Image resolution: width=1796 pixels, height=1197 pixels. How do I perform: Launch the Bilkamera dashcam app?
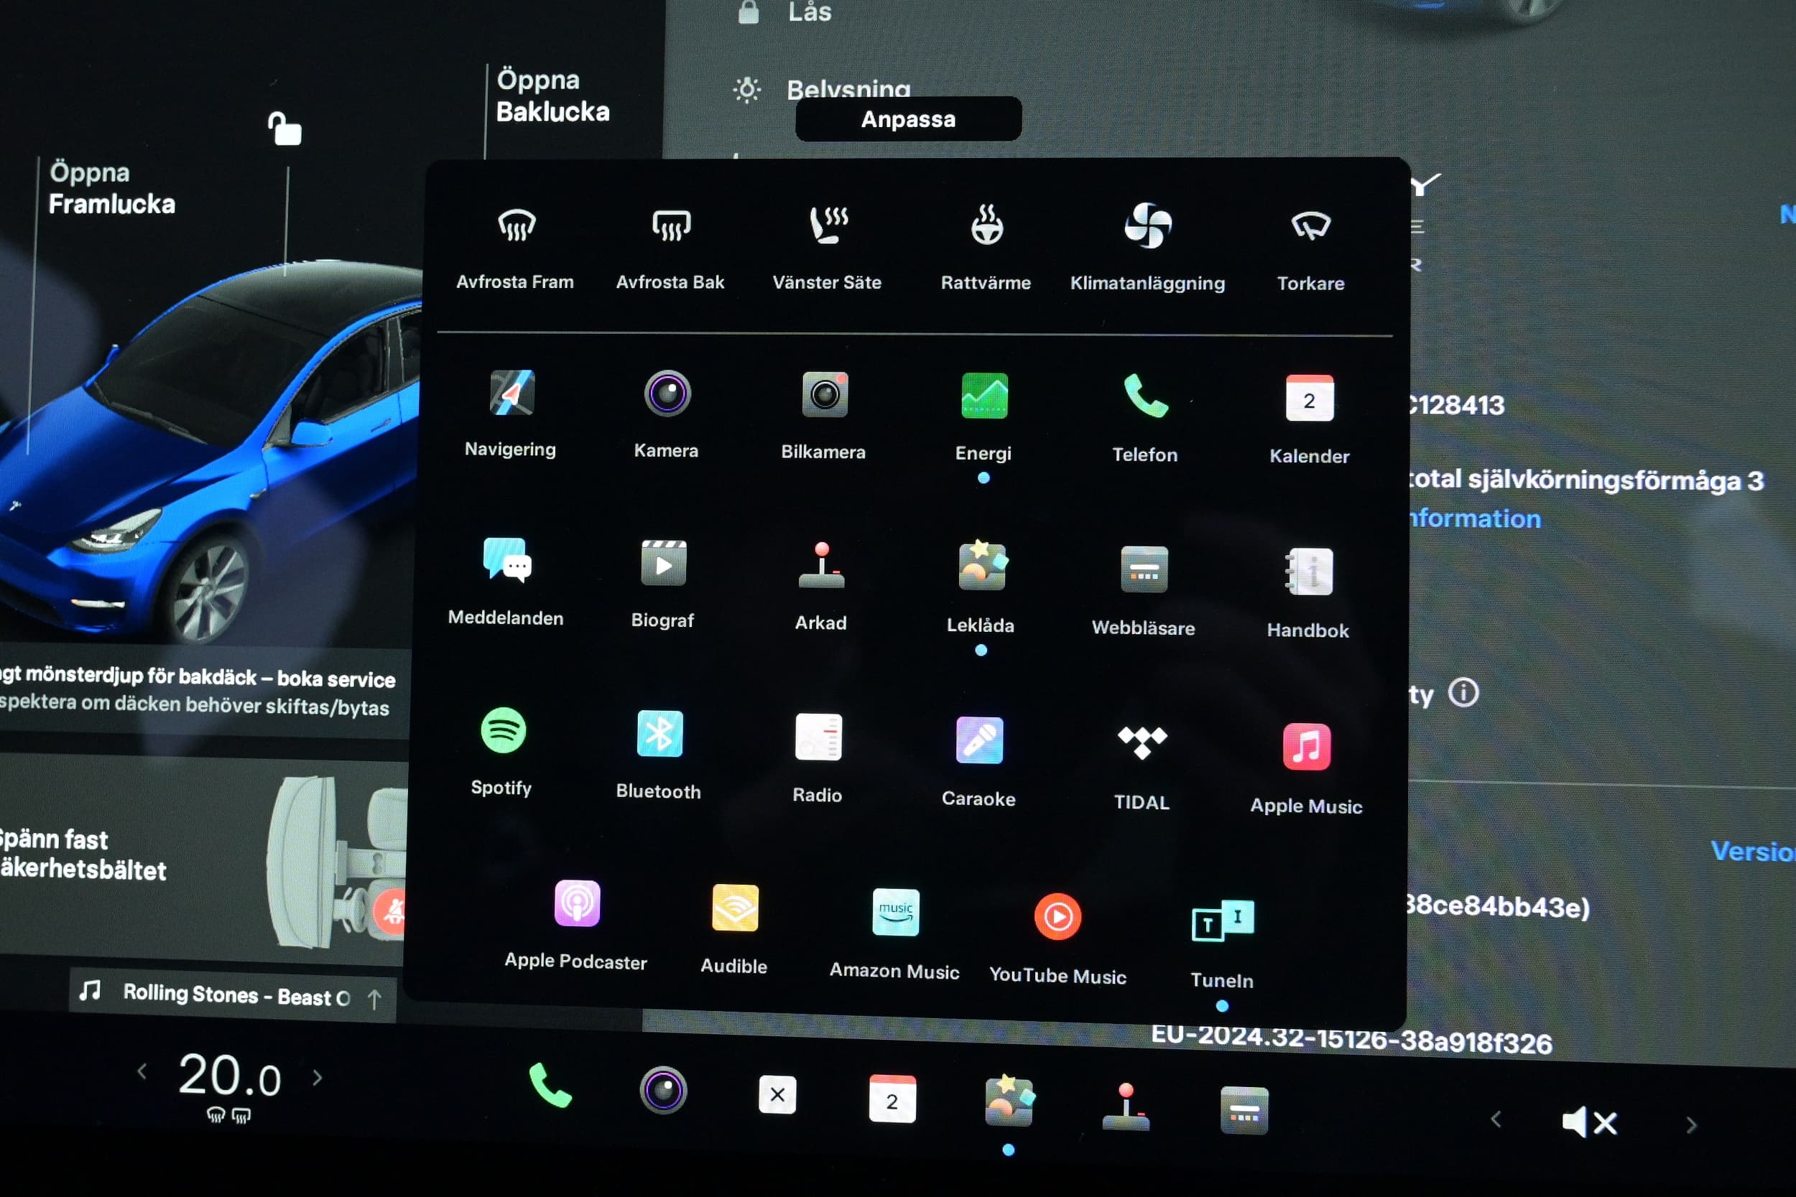[824, 414]
